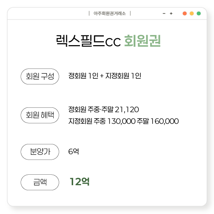
Task: Click the 정회원 1인 + 지정회원 1인 text
Action: pyautogui.click(x=105, y=76)
